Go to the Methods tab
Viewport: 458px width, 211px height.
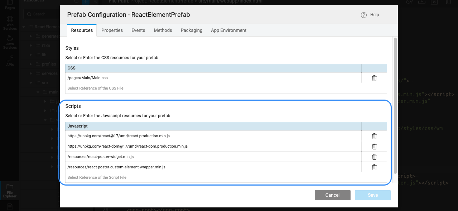163,30
